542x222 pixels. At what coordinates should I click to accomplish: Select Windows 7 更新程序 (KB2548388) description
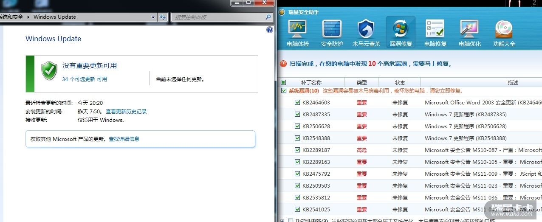click(466, 138)
